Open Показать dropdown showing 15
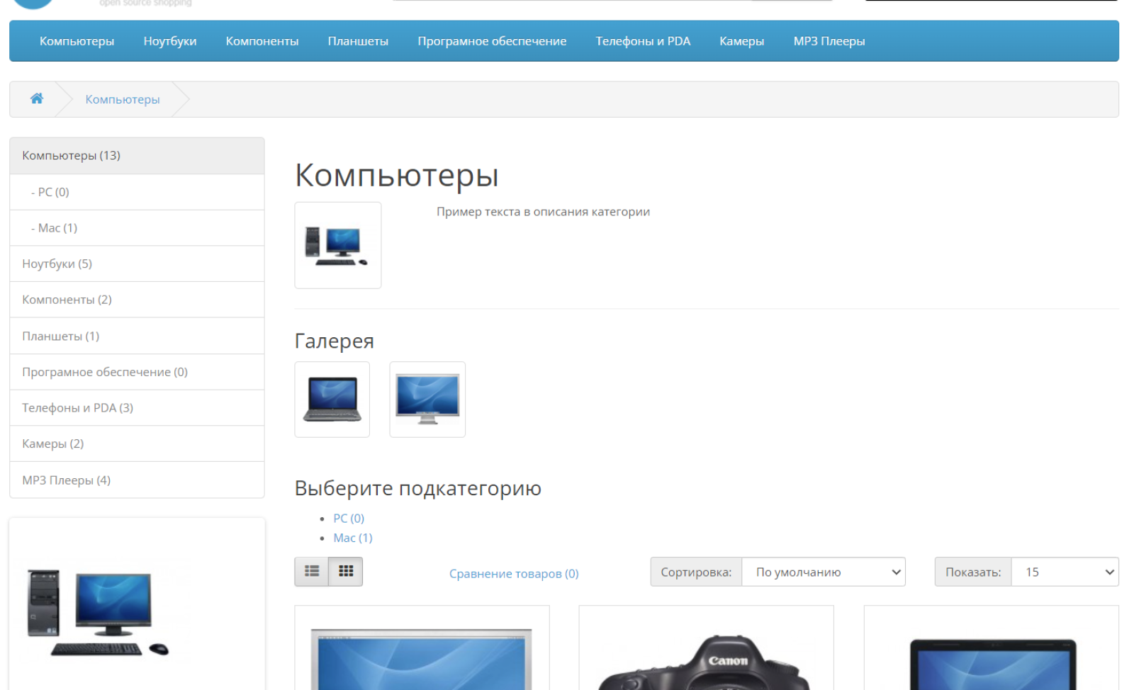 pos(1065,572)
